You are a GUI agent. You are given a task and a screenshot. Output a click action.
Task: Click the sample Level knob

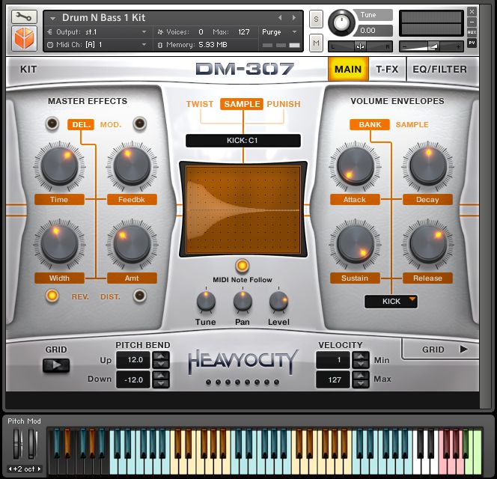coord(278,301)
